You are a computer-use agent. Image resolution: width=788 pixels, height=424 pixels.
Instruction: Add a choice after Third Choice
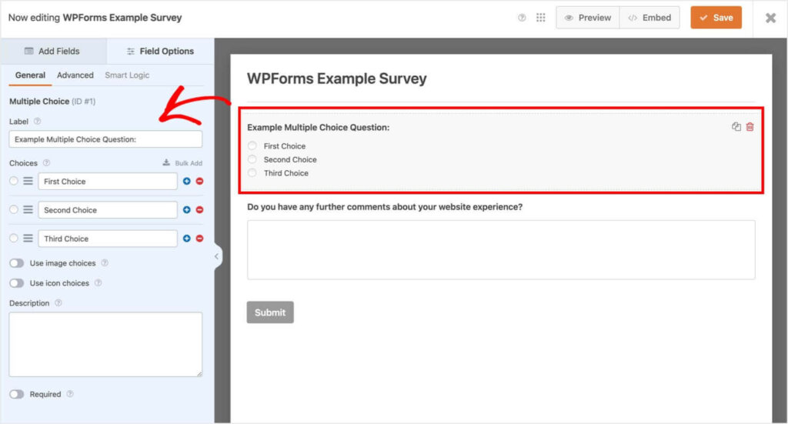click(186, 238)
